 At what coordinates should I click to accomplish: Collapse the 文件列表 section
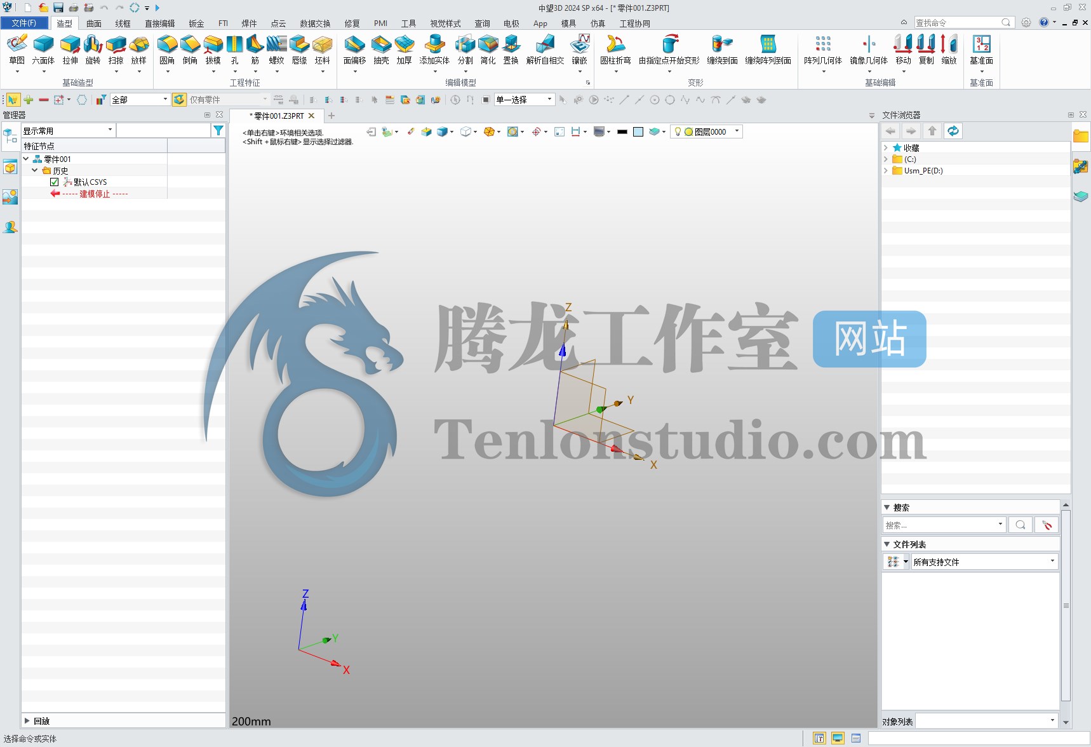887,544
